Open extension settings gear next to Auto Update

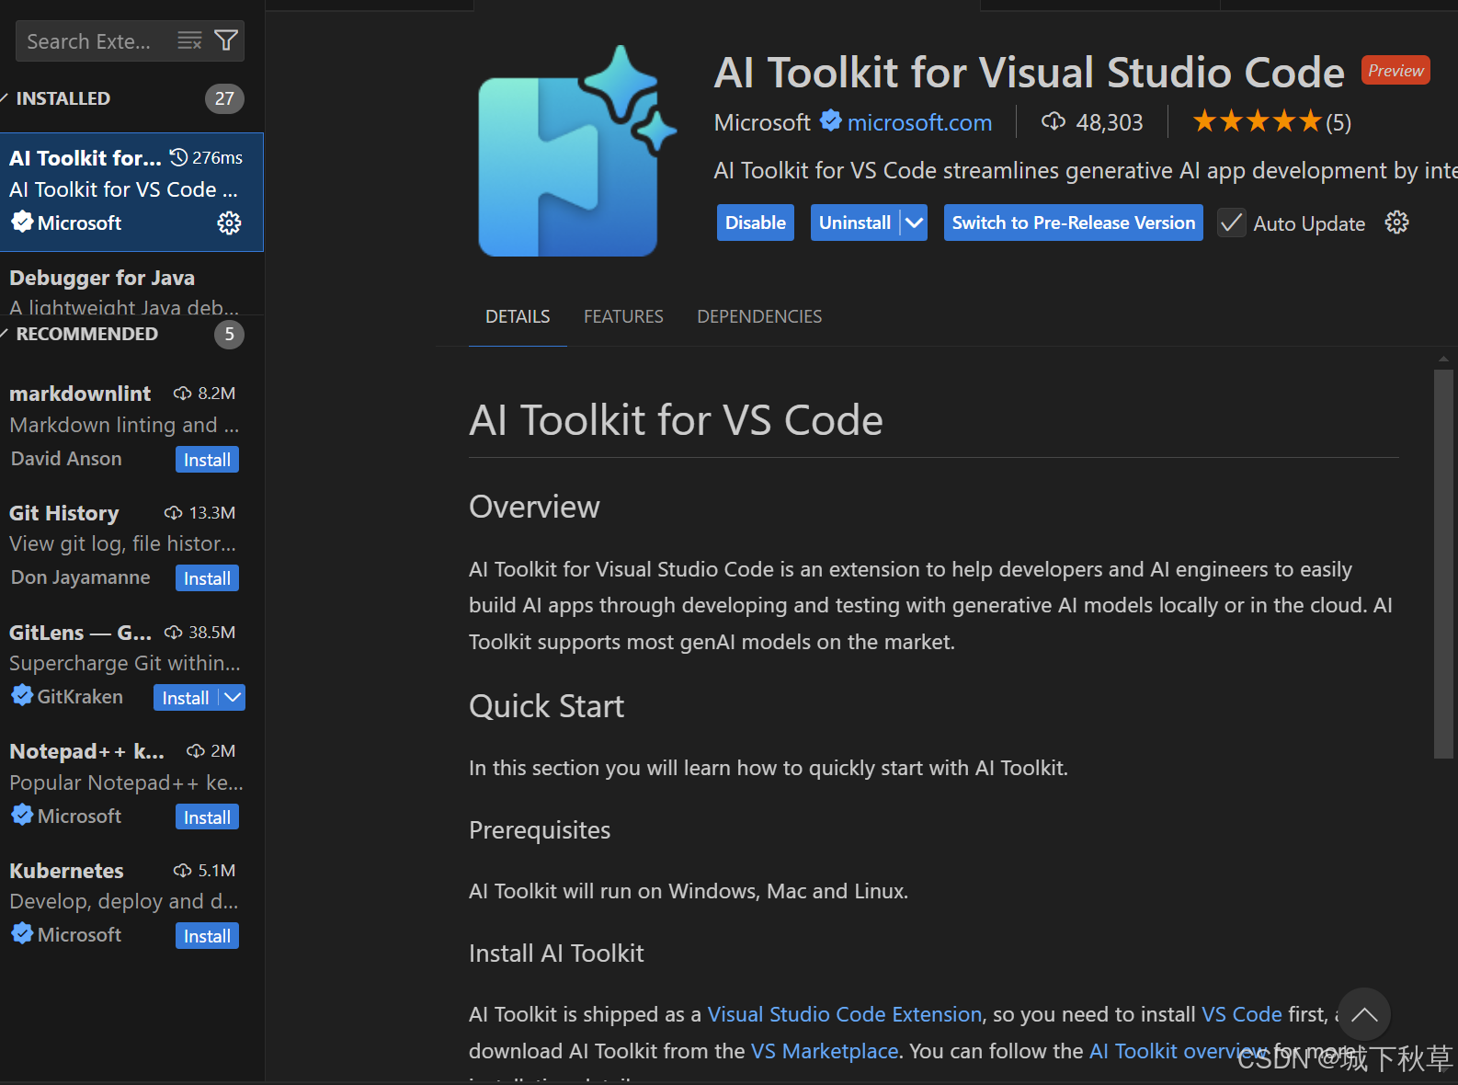pyautogui.click(x=1396, y=223)
